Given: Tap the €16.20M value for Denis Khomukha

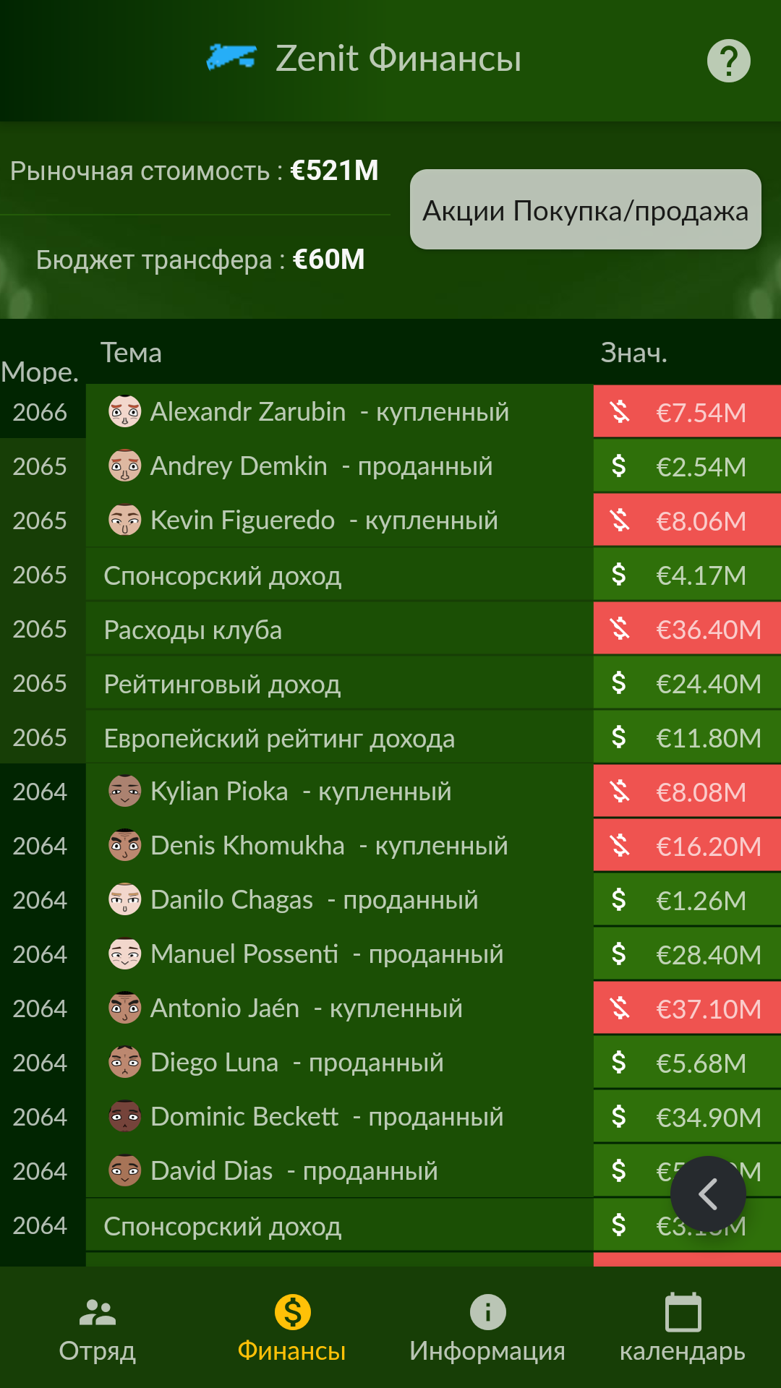Looking at the screenshot, I should click(x=708, y=846).
